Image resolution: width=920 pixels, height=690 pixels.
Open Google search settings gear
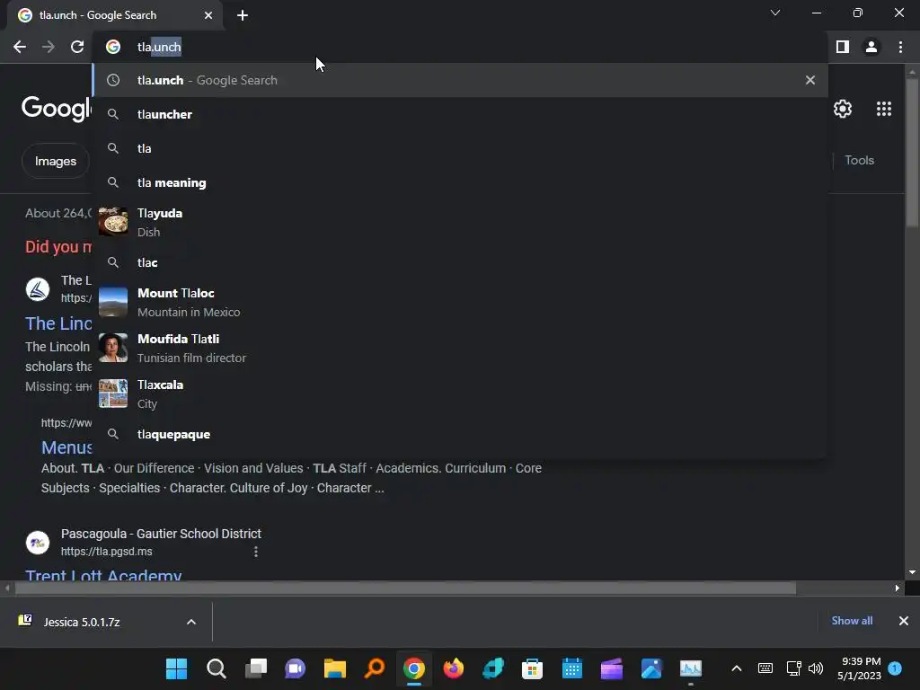(843, 109)
